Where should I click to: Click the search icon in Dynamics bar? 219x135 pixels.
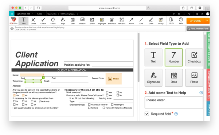point(173,14)
